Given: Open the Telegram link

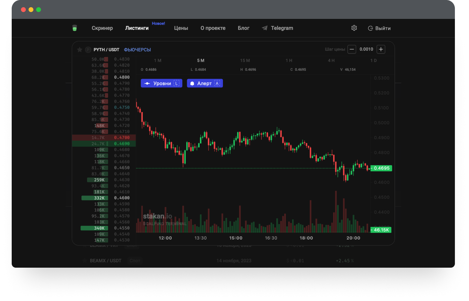Looking at the screenshot, I should [x=277, y=28].
